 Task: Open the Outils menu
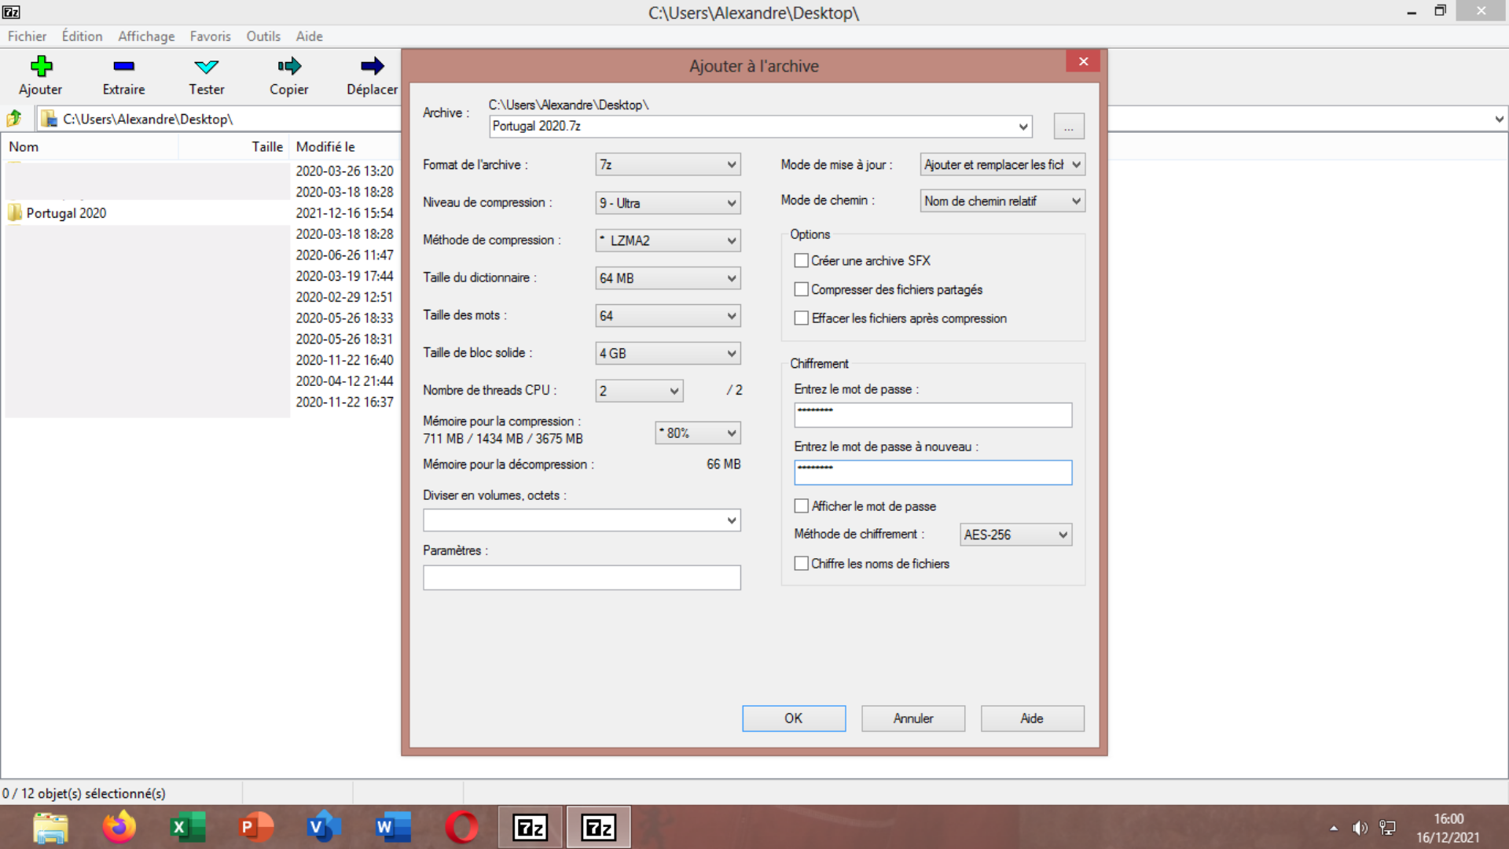[x=263, y=36]
